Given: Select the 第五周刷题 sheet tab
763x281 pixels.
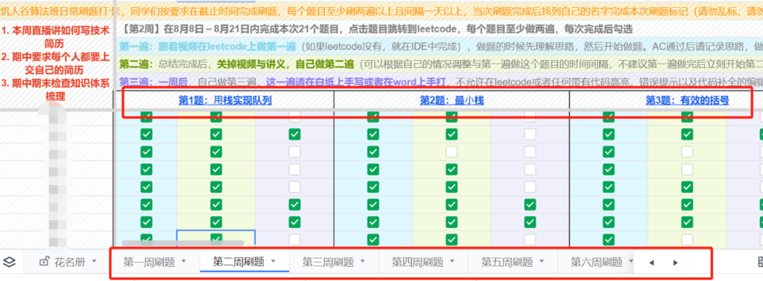Looking at the screenshot, I should [507, 262].
